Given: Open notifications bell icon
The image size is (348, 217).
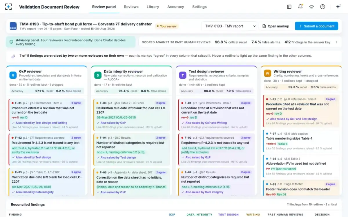Looking at the screenshot, I should 300,7.
